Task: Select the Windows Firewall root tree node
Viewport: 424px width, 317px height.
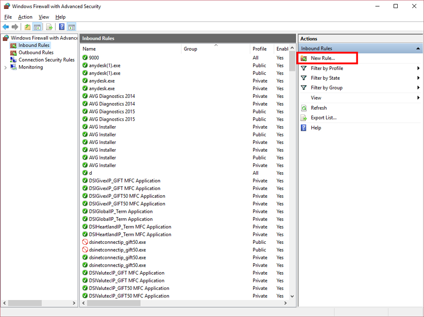Action: (x=44, y=38)
